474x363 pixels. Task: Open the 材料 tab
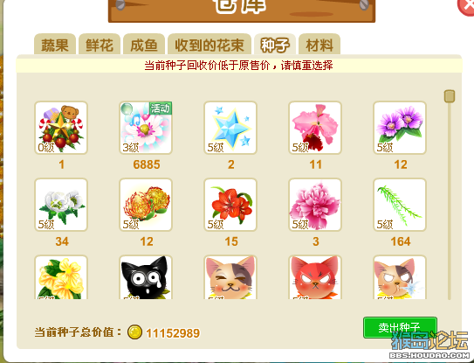tap(319, 45)
